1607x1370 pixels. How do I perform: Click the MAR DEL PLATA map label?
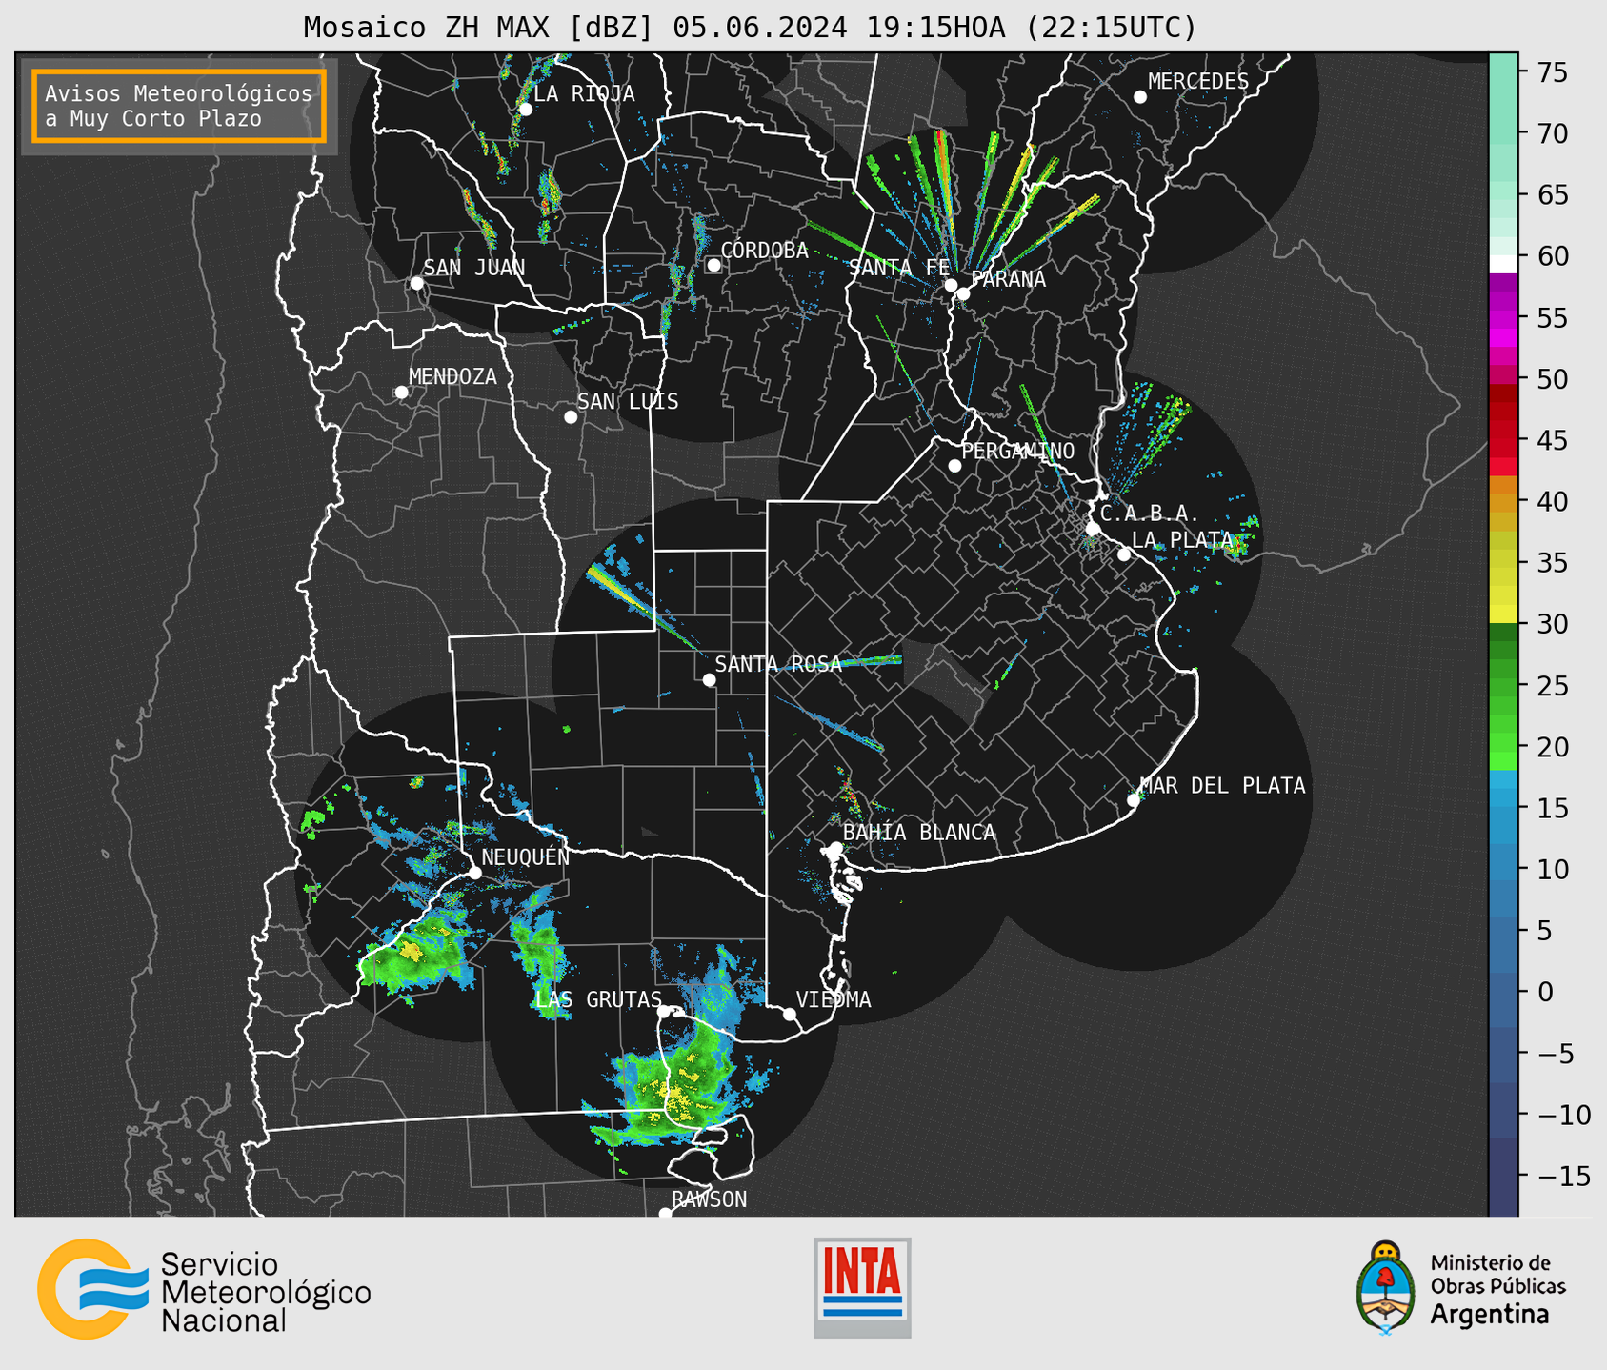[1222, 786]
